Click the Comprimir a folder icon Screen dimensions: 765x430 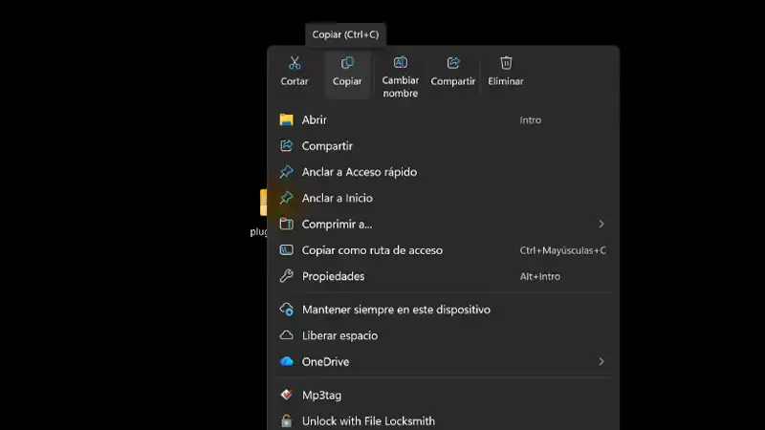[286, 224]
